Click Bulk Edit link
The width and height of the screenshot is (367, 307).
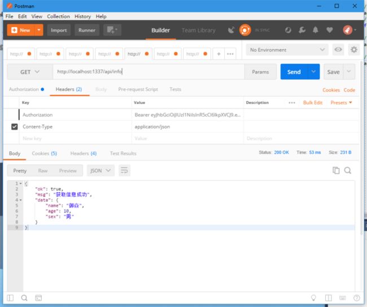point(313,103)
